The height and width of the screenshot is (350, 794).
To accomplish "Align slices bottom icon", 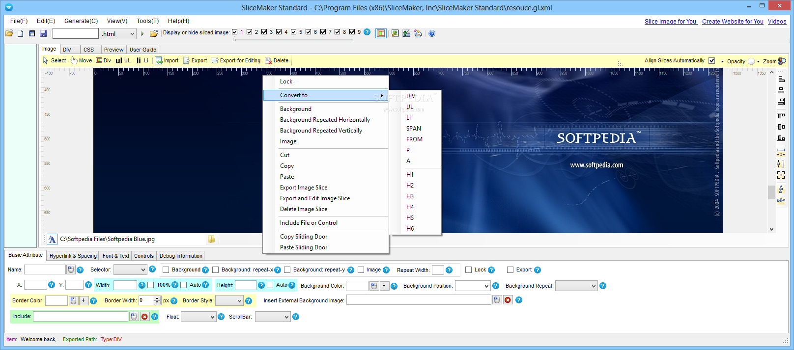I will pyautogui.click(x=781, y=138).
